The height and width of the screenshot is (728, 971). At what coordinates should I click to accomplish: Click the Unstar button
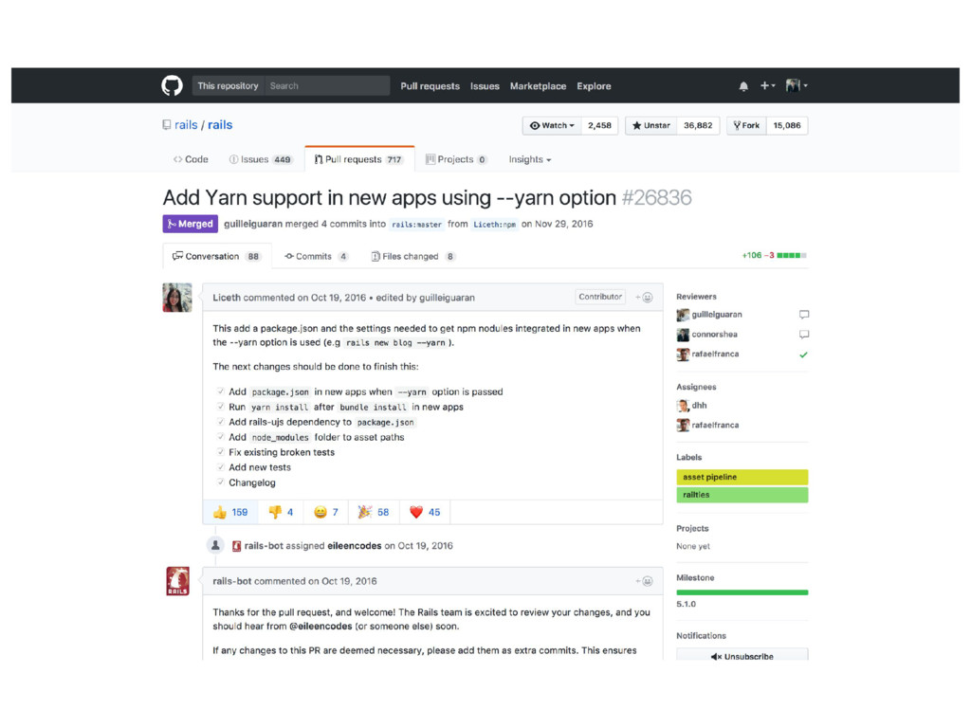pyautogui.click(x=651, y=126)
